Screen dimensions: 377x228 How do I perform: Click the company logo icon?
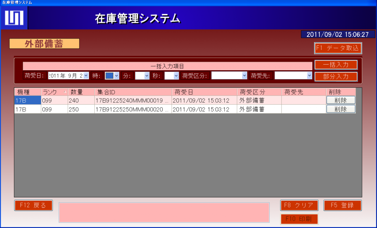coord(14,18)
